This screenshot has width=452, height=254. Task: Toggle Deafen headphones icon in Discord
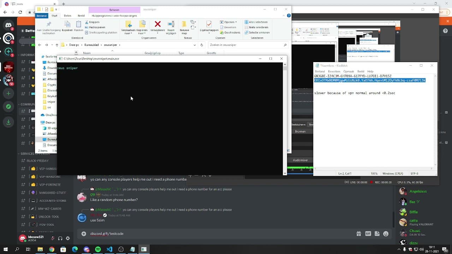click(60, 238)
